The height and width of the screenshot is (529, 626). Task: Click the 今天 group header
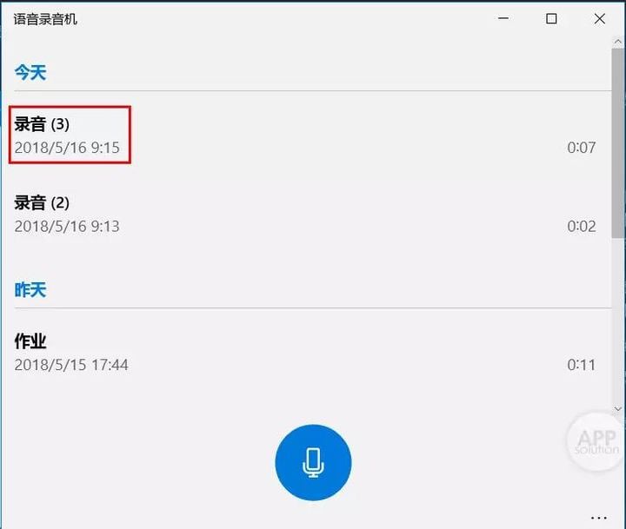(x=30, y=73)
